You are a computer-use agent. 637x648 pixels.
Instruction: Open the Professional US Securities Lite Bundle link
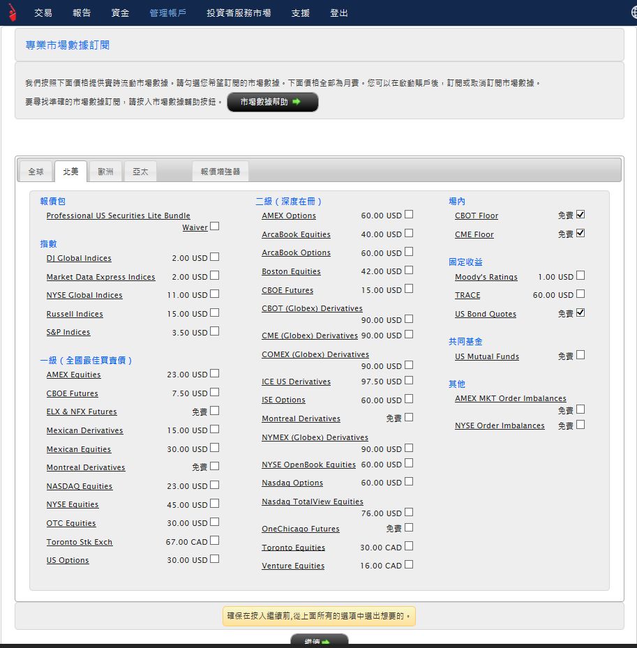(118, 216)
